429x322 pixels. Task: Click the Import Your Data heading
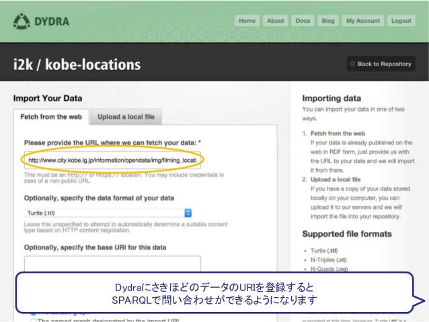click(x=48, y=98)
